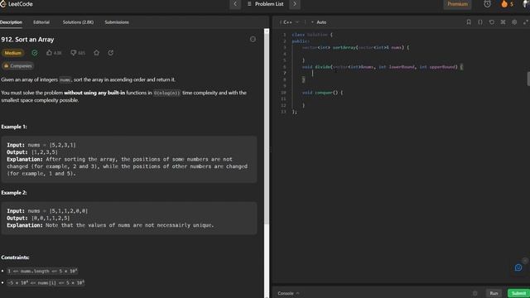This screenshot has width=530, height=298.
Task: Open the Problem List
Action: [x=265, y=4]
